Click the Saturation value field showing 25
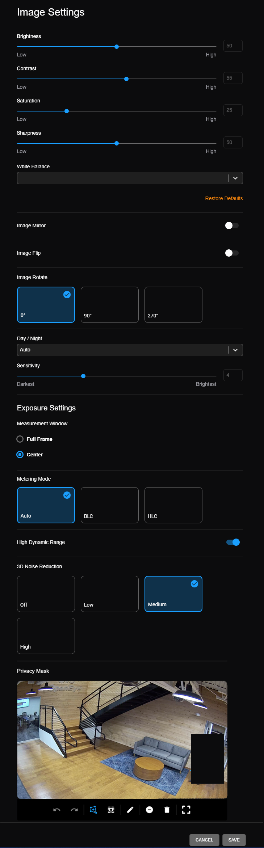Image resolution: width=264 pixels, height=848 pixels. [233, 110]
